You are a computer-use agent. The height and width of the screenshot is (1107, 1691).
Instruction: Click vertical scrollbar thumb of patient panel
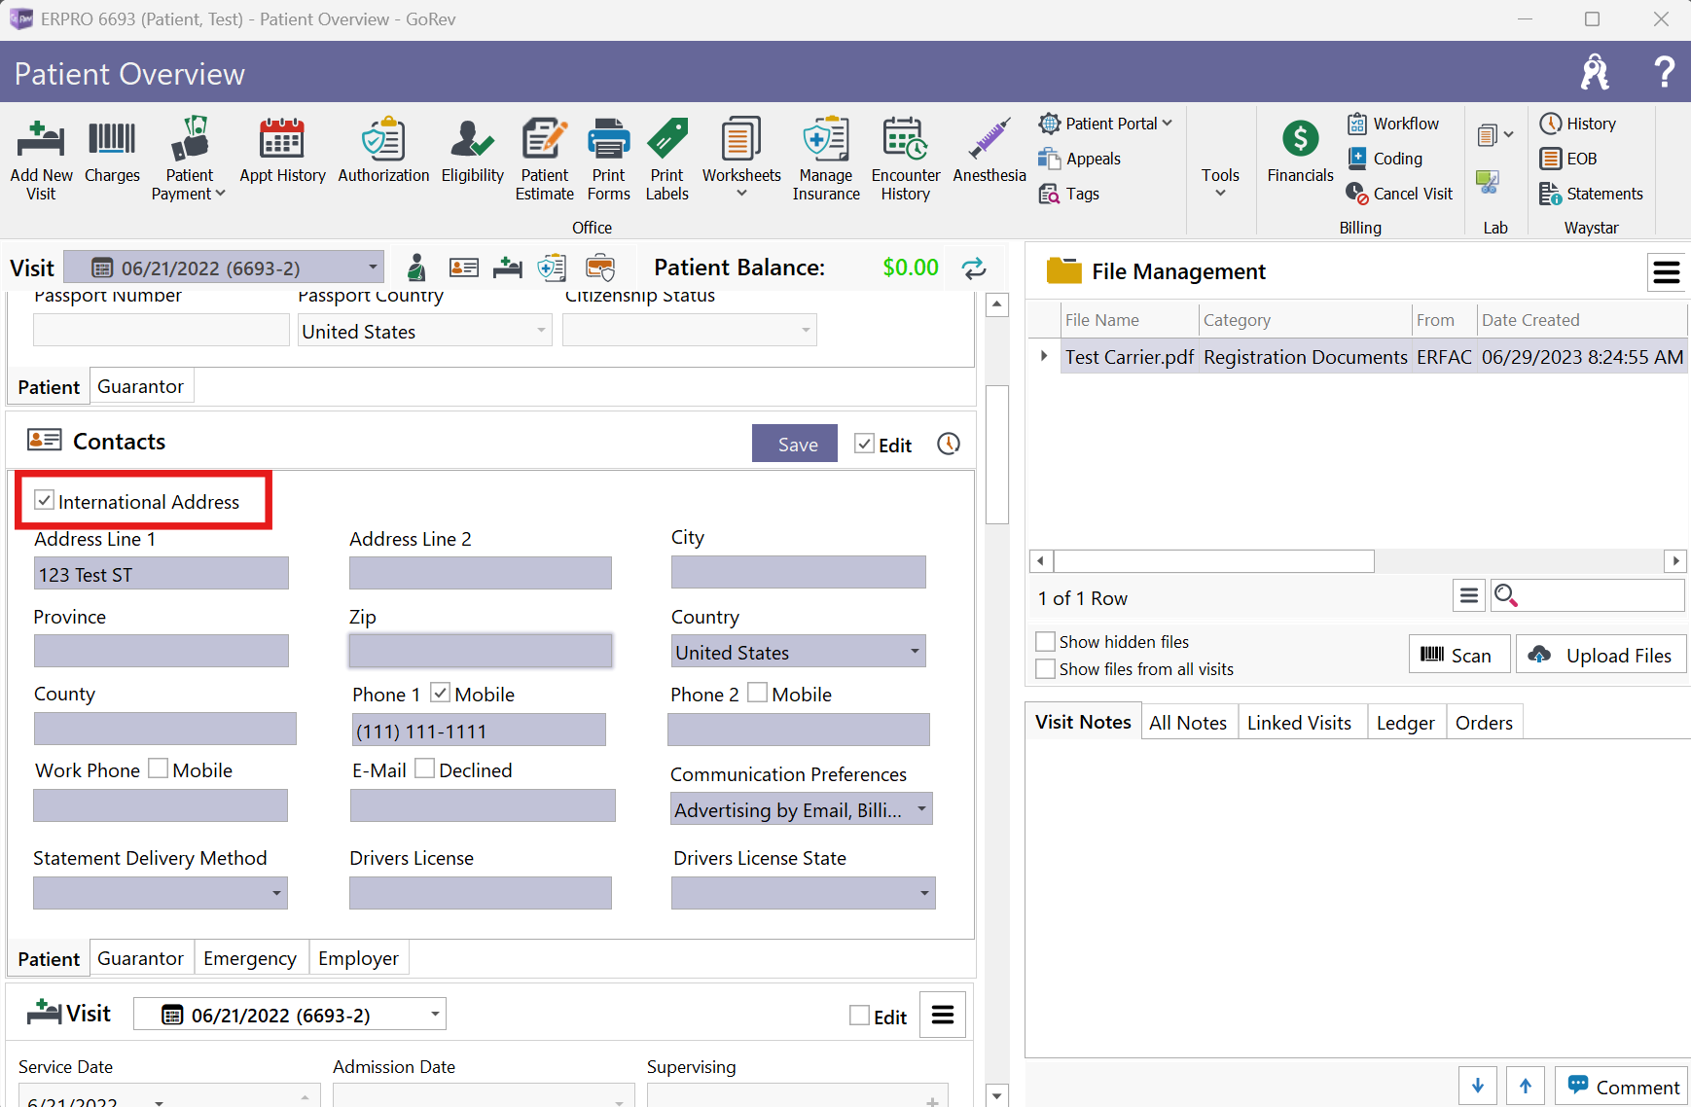(996, 454)
